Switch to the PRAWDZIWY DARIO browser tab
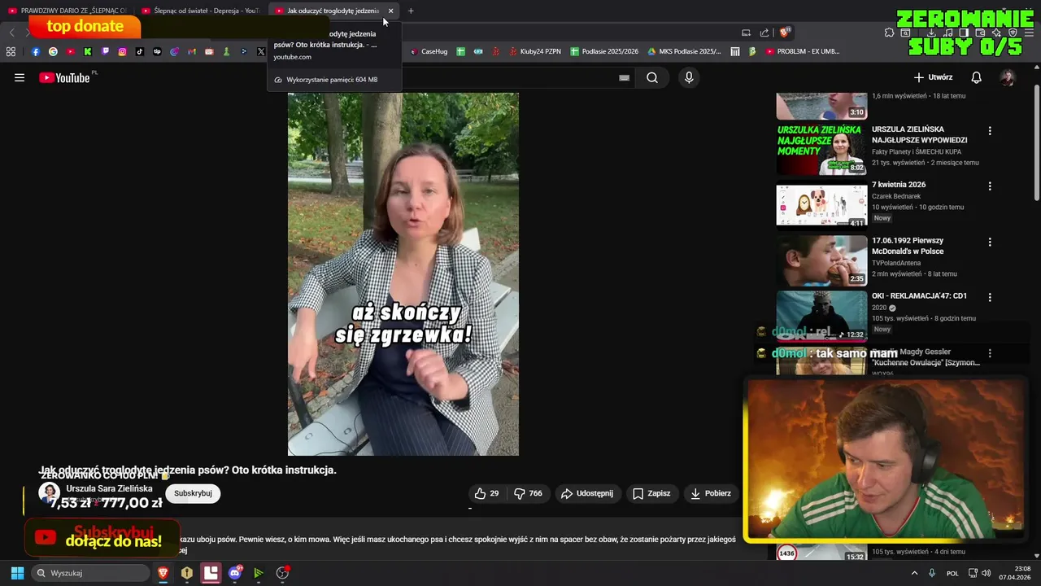The height and width of the screenshot is (586, 1041). [68, 11]
